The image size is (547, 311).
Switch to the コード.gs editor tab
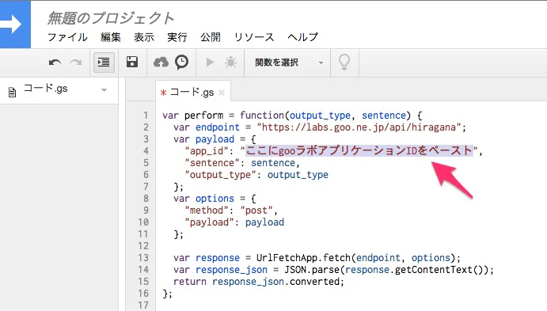[x=192, y=93]
